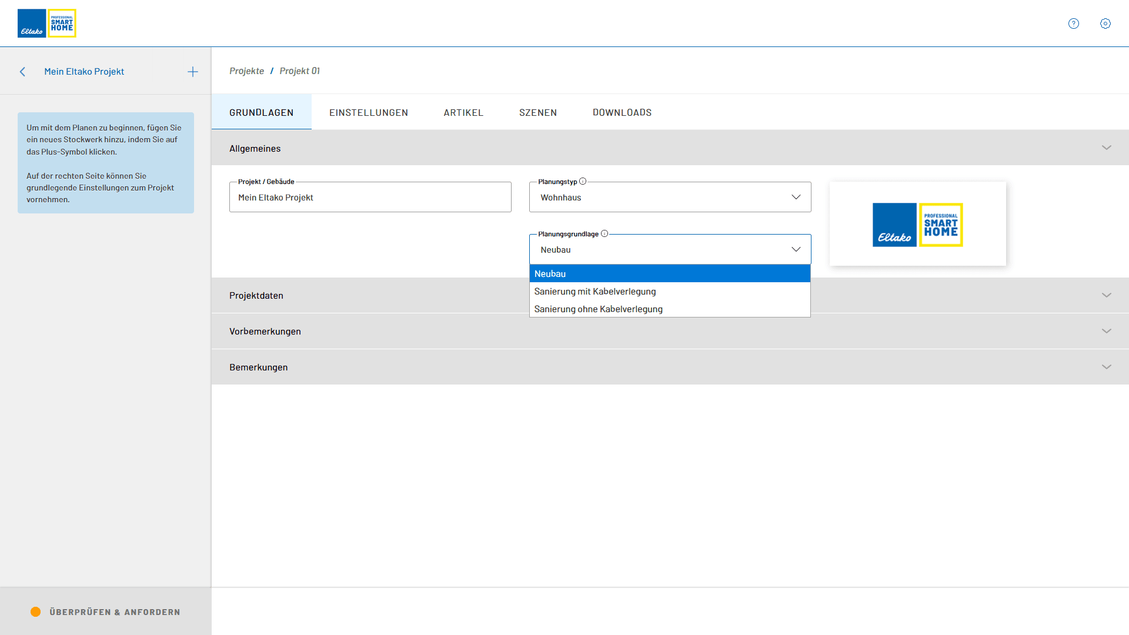Click the Planungsgrundlage info icon

point(604,233)
